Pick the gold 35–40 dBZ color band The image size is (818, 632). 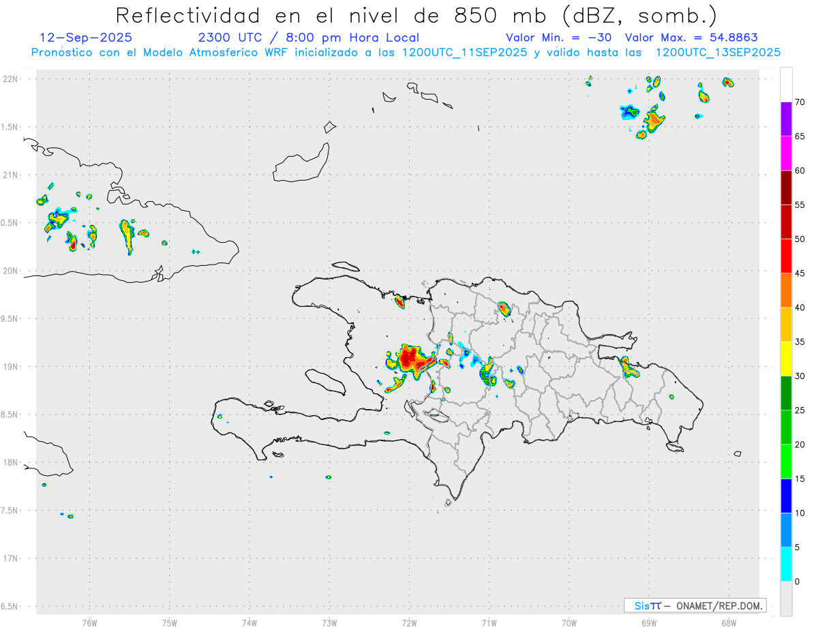[786, 325]
